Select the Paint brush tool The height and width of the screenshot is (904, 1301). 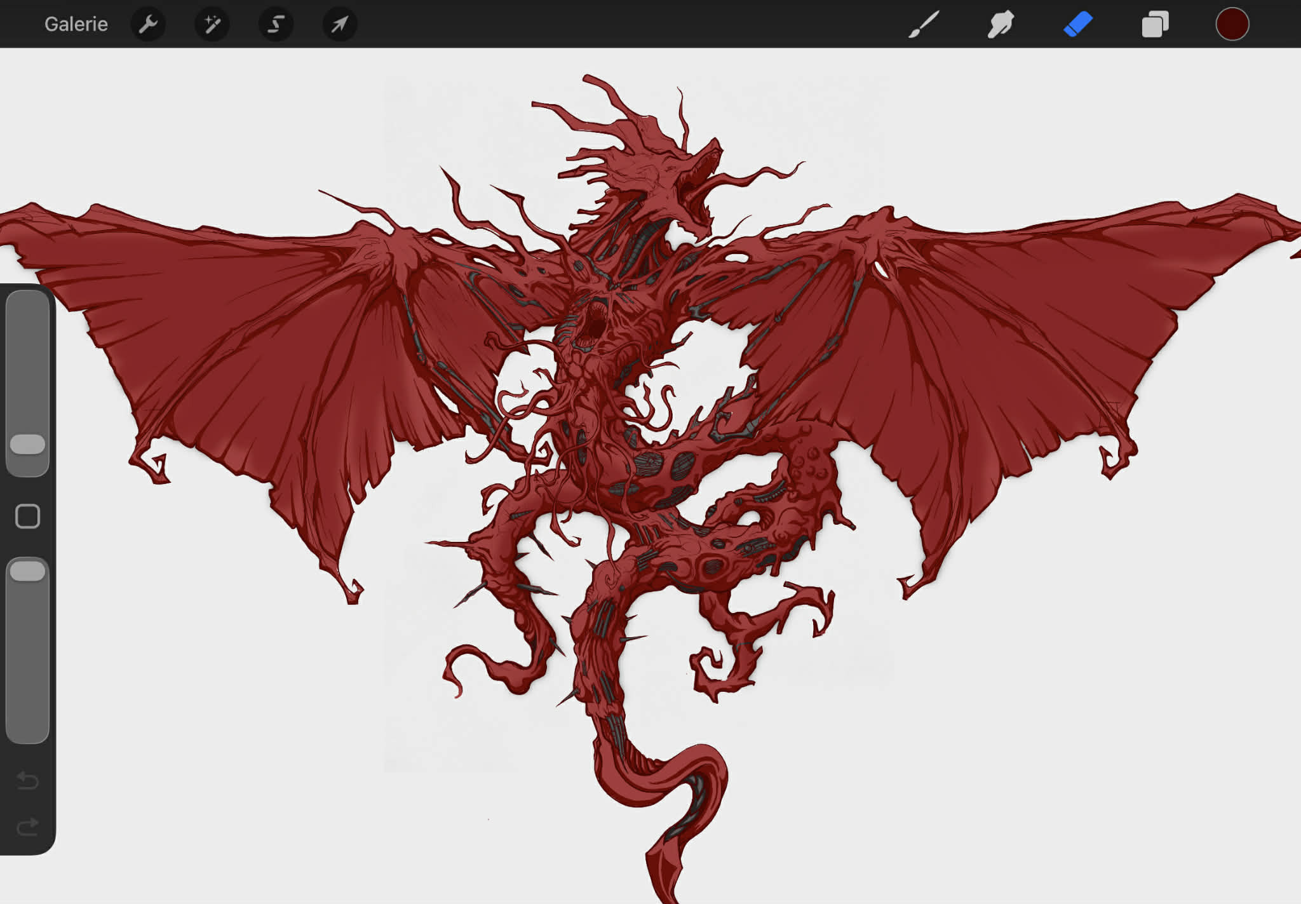coord(924,25)
